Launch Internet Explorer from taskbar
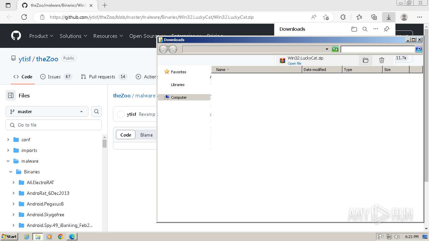The image size is (429, 241). (26, 237)
